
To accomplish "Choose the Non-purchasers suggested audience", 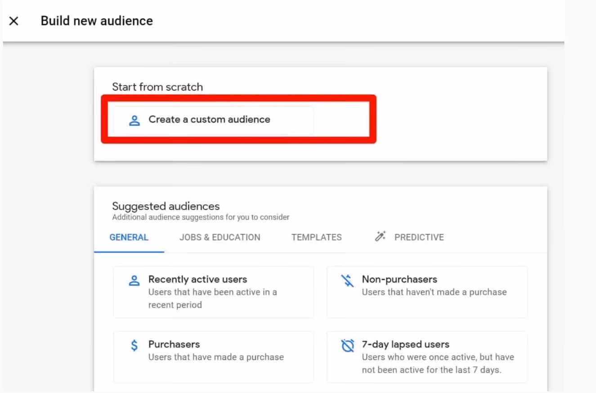I will [x=427, y=292].
